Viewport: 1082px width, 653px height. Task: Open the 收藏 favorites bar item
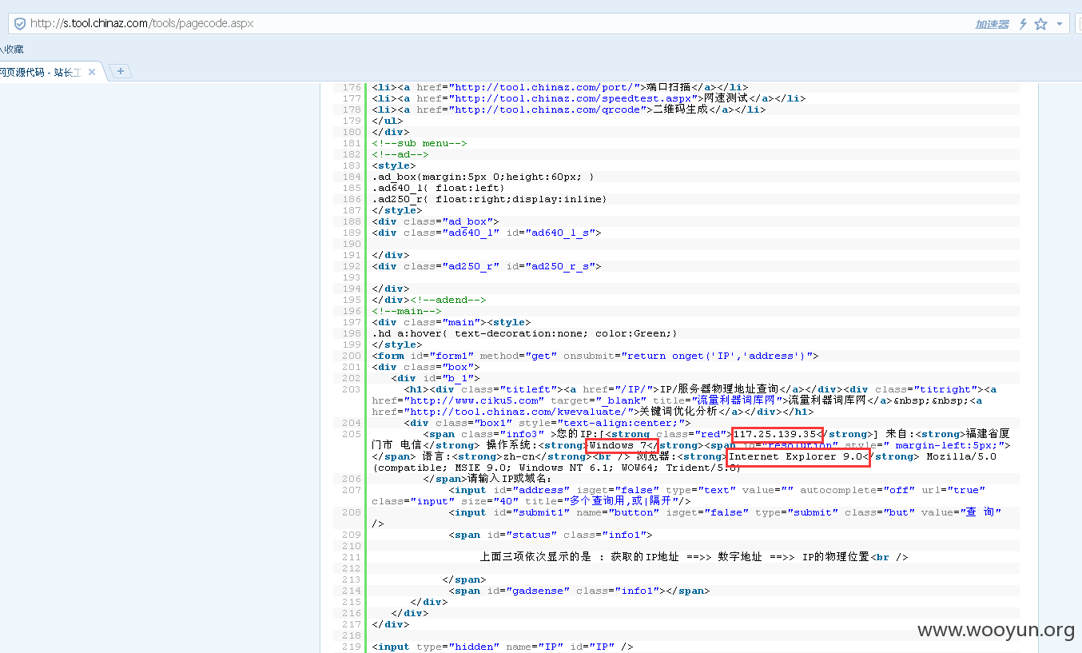coord(12,50)
